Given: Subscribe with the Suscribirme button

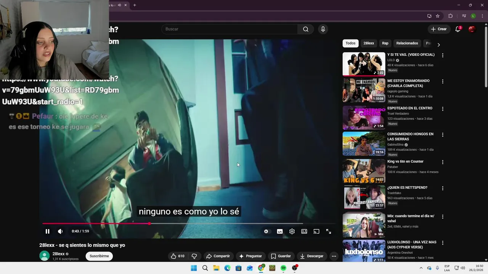Looking at the screenshot, I should (x=99, y=256).
